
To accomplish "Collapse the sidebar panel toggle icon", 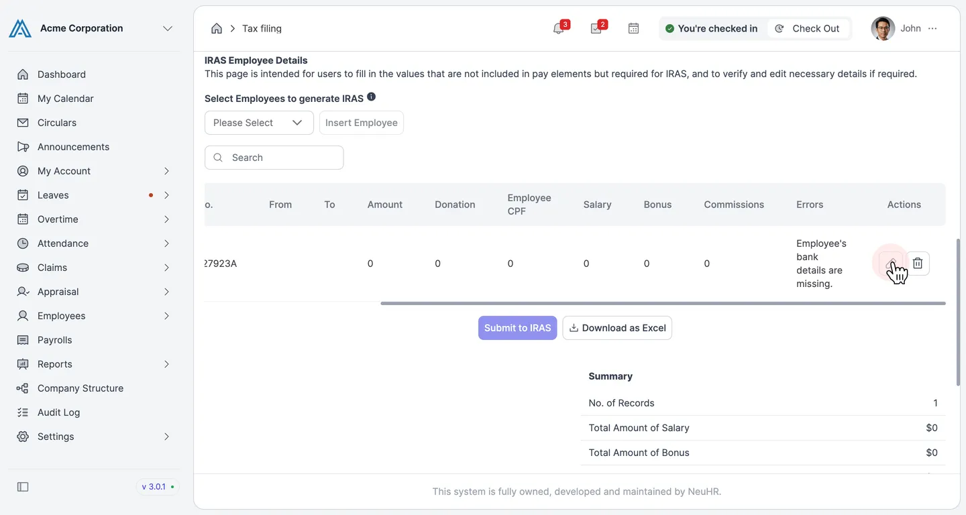I will click(x=23, y=487).
